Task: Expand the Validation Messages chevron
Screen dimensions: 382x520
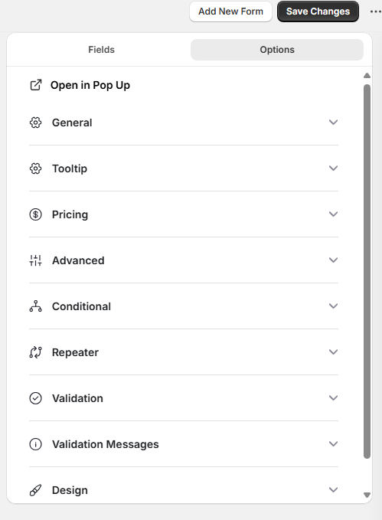Action: pyautogui.click(x=333, y=443)
